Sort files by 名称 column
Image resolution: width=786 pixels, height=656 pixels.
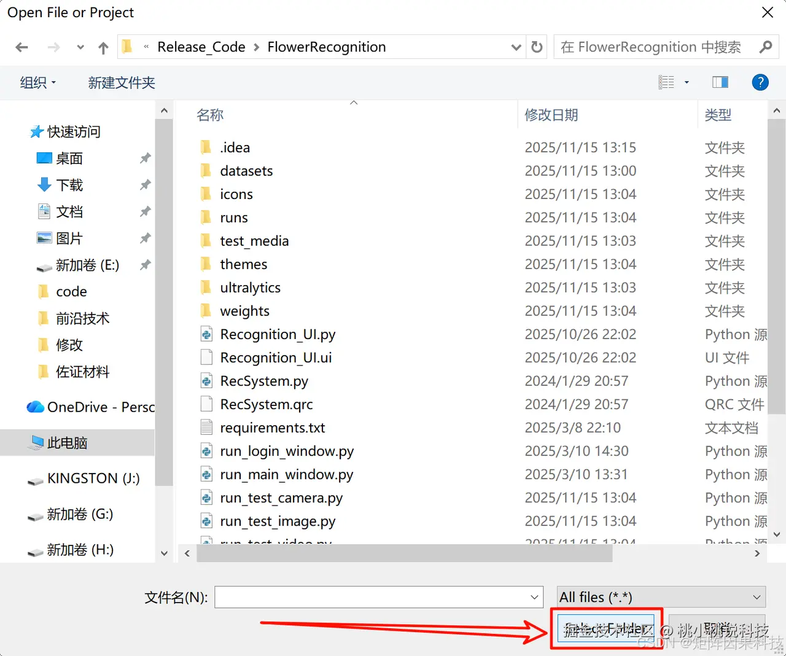click(210, 115)
